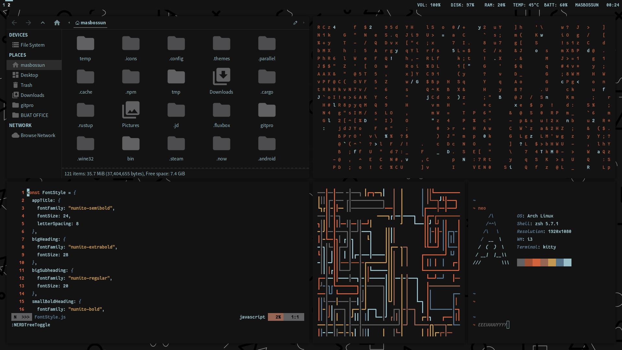Click the orange color block in neofetch palette
The width and height of the screenshot is (622, 350).
coord(536,262)
